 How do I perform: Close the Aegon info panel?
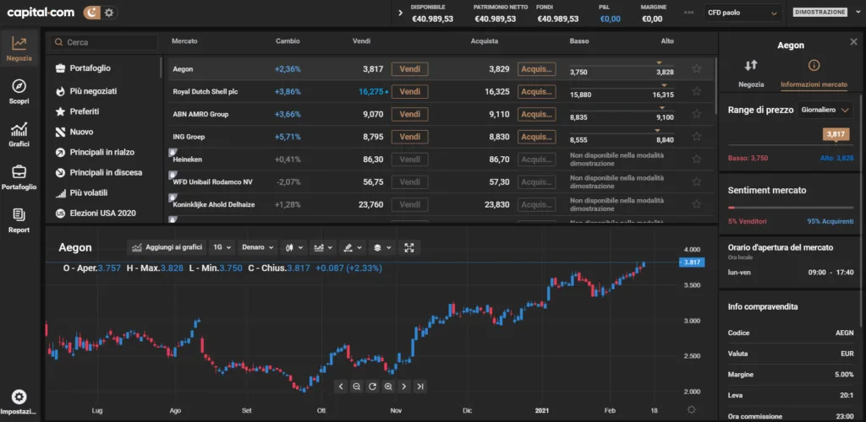(x=853, y=42)
